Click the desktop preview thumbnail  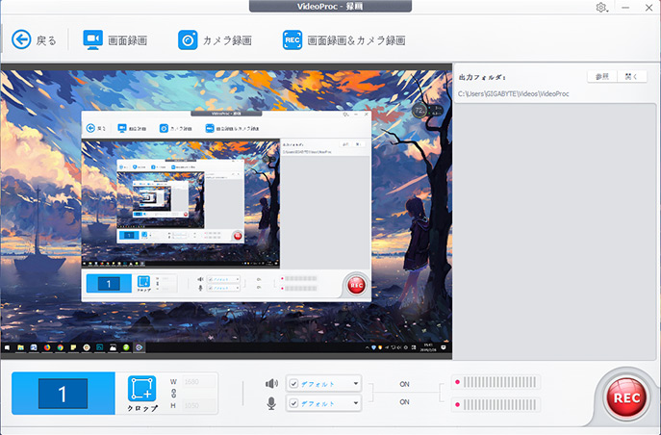(226, 212)
